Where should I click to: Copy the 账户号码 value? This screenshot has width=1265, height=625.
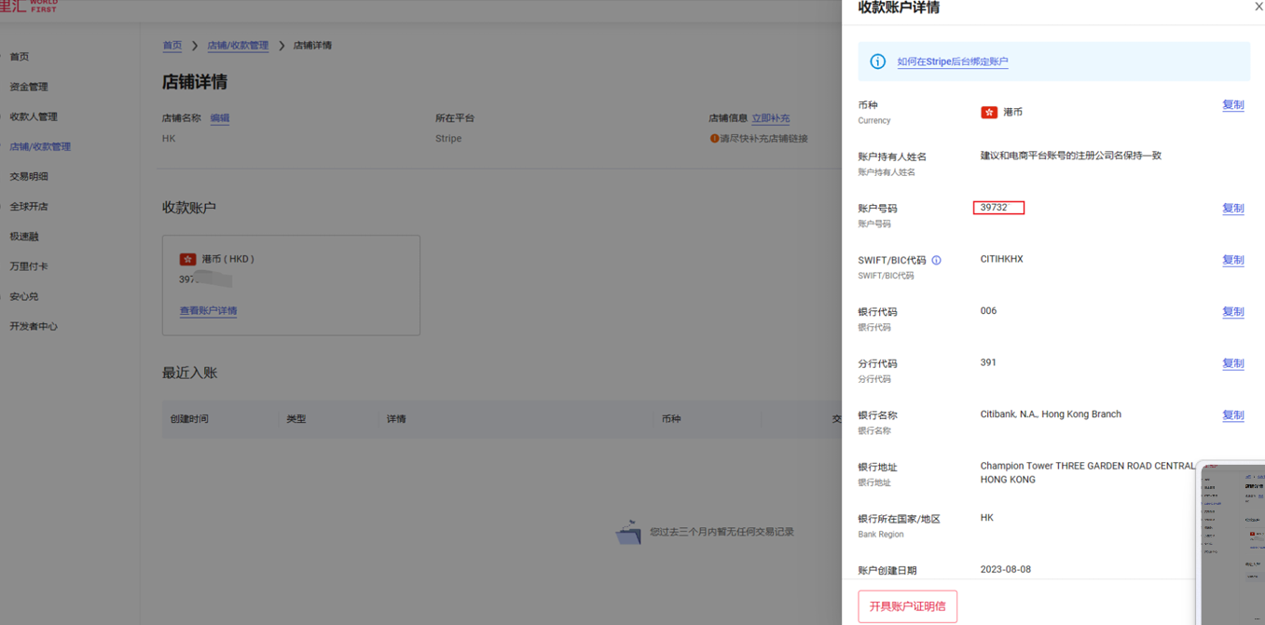[x=1232, y=209]
